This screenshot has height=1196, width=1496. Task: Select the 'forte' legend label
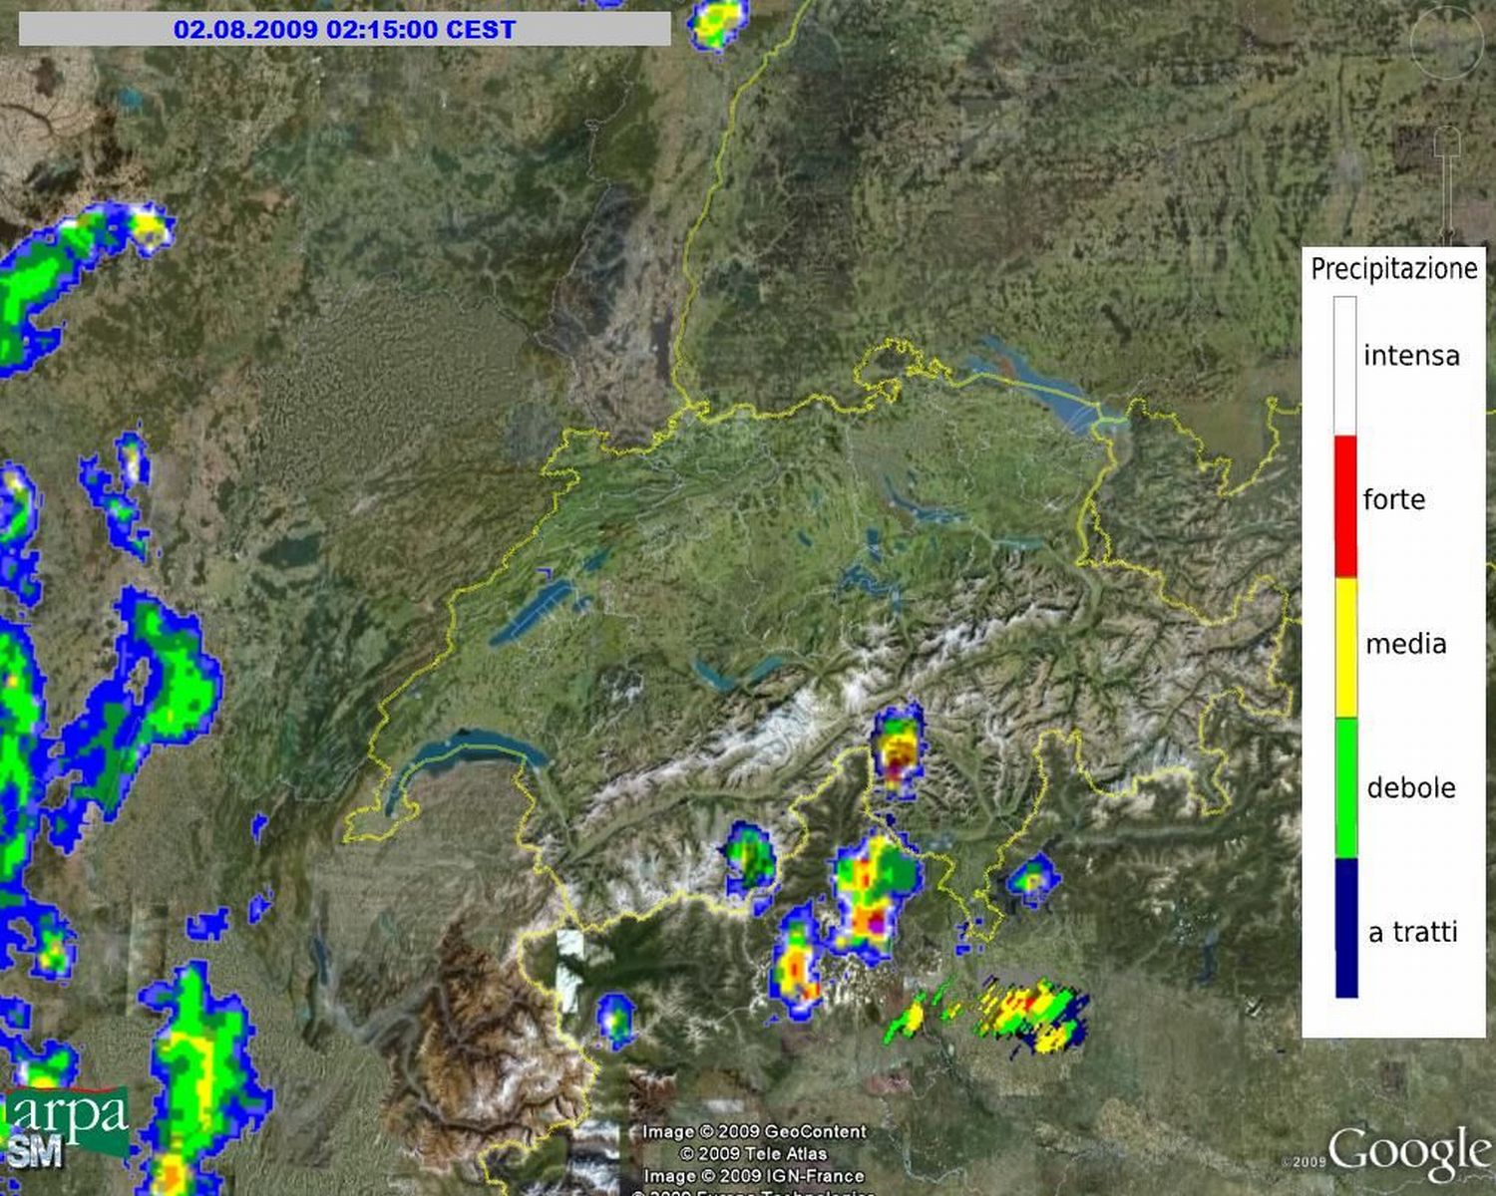pyautogui.click(x=1394, y=498)
